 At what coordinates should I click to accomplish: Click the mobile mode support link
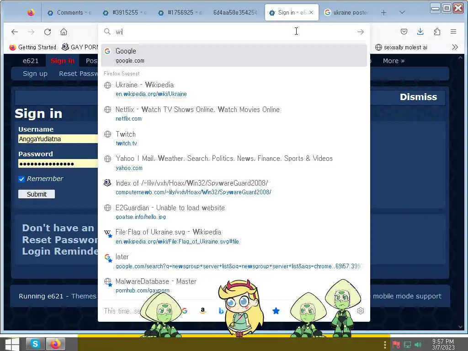click(x=407, y=296)
